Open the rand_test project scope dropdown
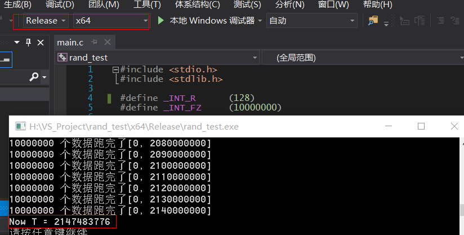Image resolution: width=464 pixels, height=235 pixels. click(x=157, y=58)
